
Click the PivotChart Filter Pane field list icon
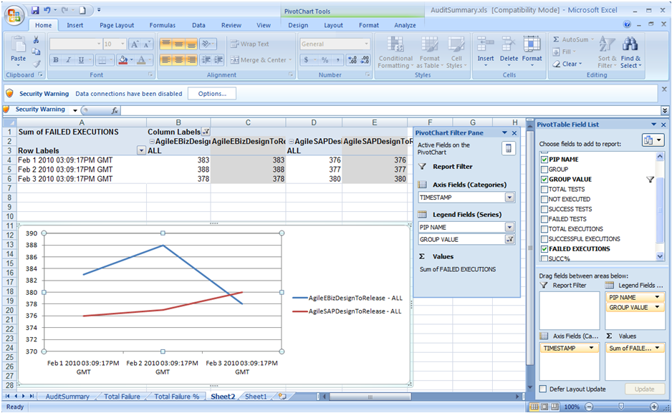click(x=508, y=148)
